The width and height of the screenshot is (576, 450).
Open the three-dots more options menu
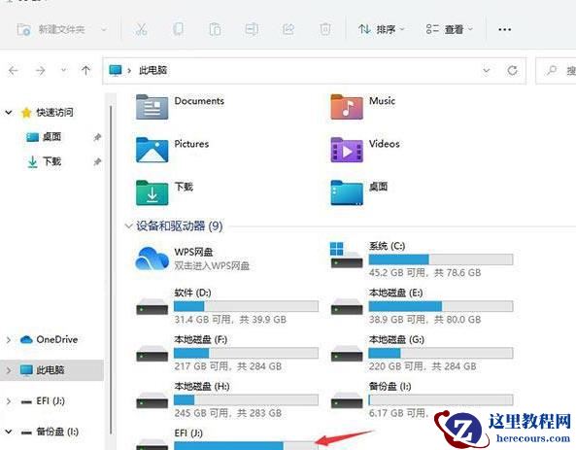click(x=505, y=29)
